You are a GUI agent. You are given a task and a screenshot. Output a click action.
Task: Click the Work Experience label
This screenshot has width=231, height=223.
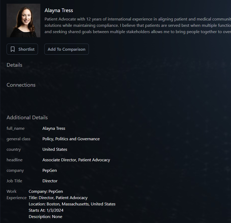click(16, 195)
